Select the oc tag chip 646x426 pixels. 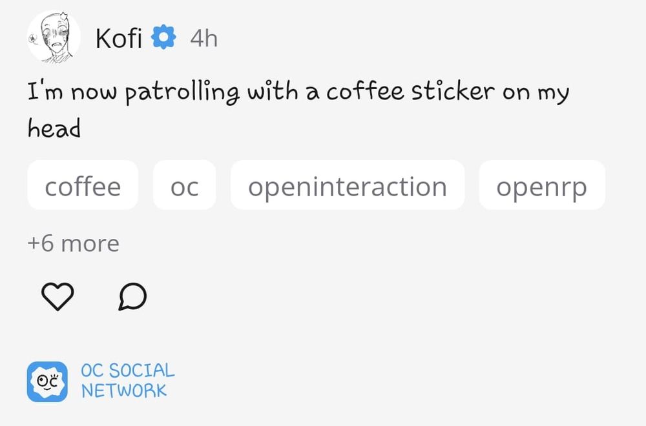pyautogui.click(x=185, y=185)
